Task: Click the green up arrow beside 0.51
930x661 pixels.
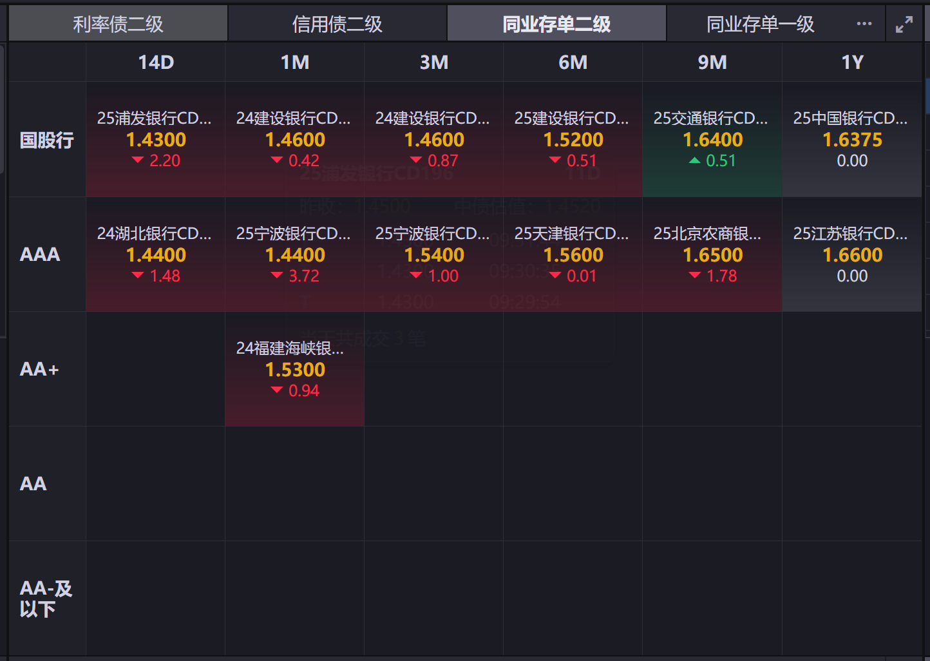Action: 694,160
